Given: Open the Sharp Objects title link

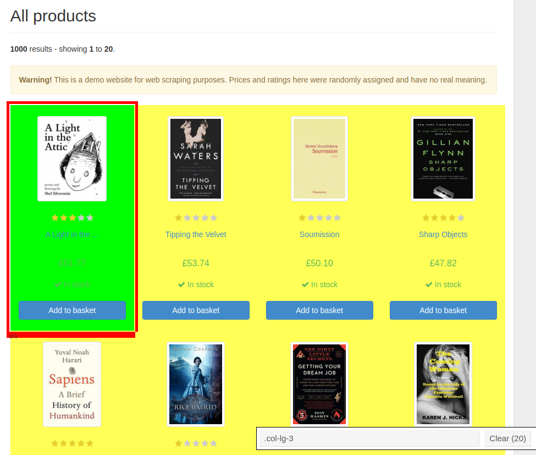Looking at the screenshot, I should click(443, 234).
